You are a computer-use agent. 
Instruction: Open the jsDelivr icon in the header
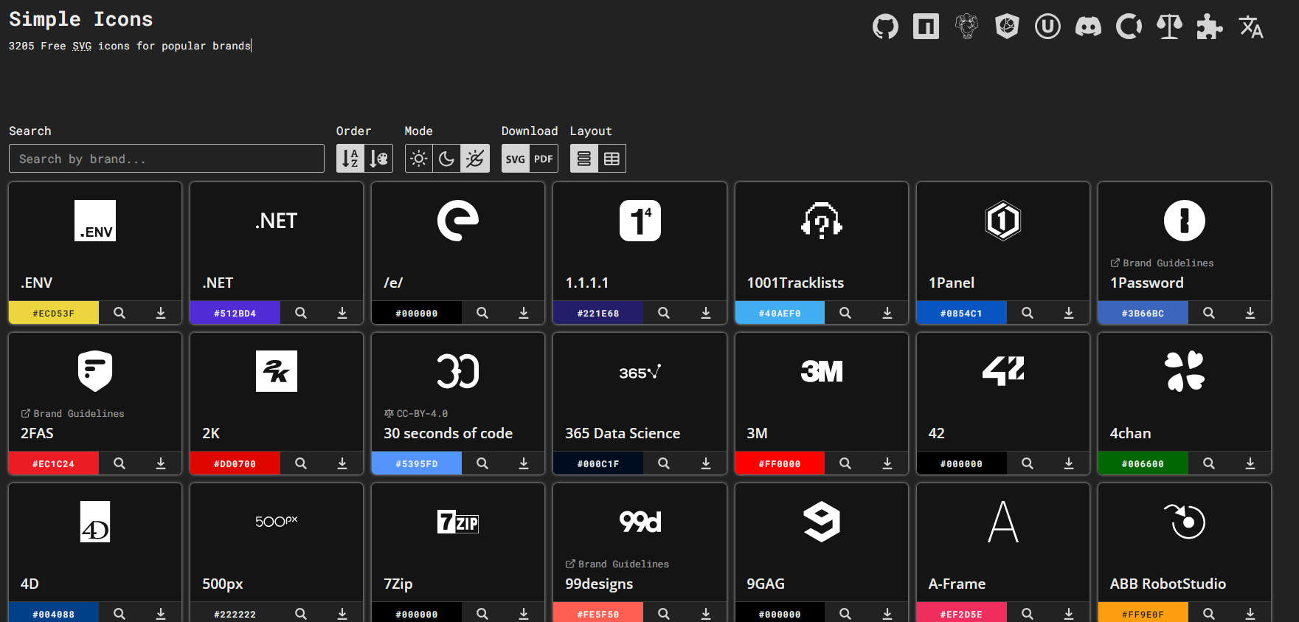coord(1007,27)
